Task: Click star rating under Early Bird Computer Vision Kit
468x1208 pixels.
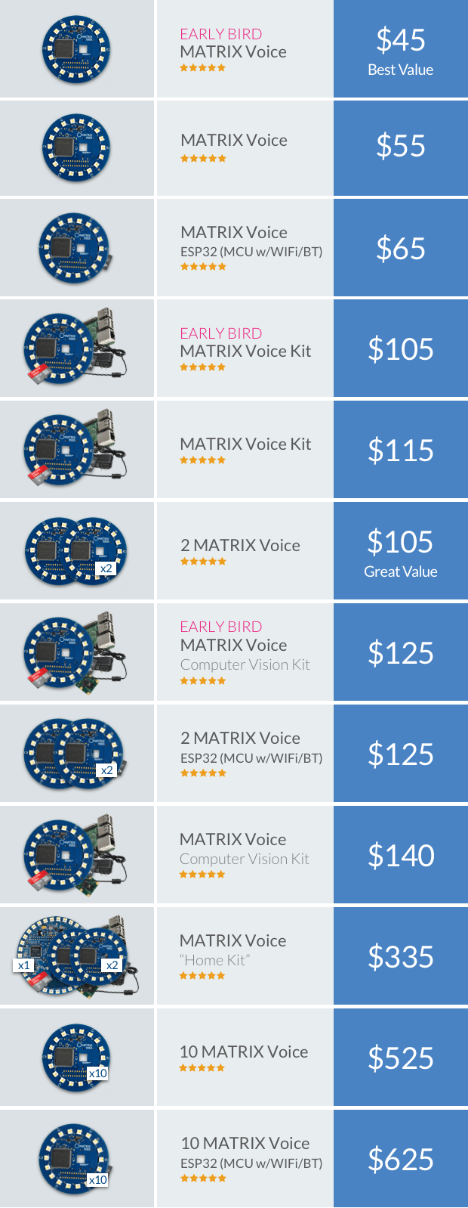Action: [x=202, y=681]
